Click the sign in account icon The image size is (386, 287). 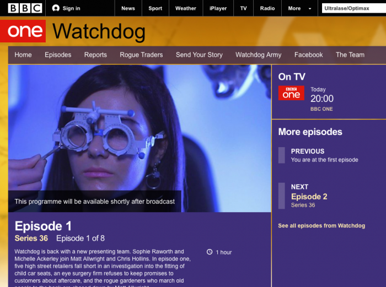(56, 8)
